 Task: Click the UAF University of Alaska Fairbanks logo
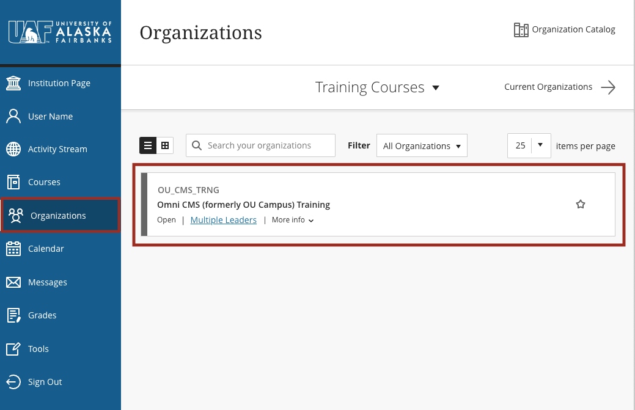[x=60, y=32]
